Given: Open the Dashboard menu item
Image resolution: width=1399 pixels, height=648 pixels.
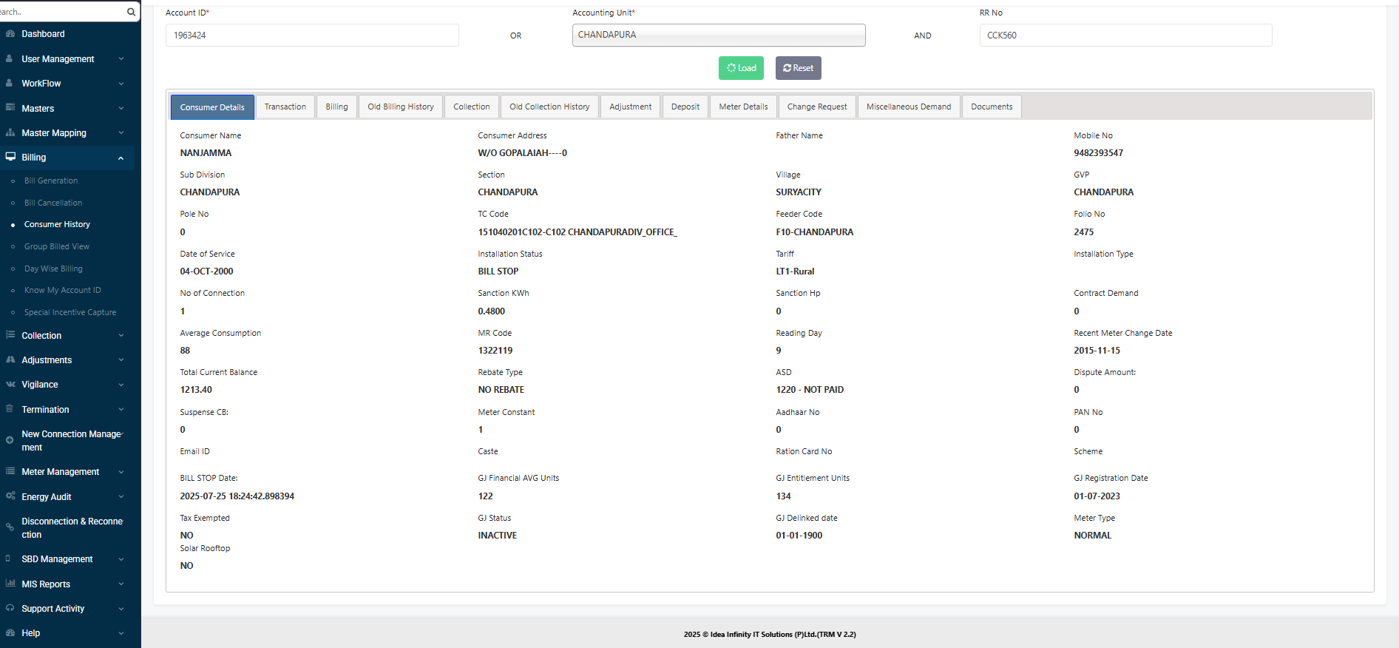Looking at the screenshot, I should (x=43, y=34).
